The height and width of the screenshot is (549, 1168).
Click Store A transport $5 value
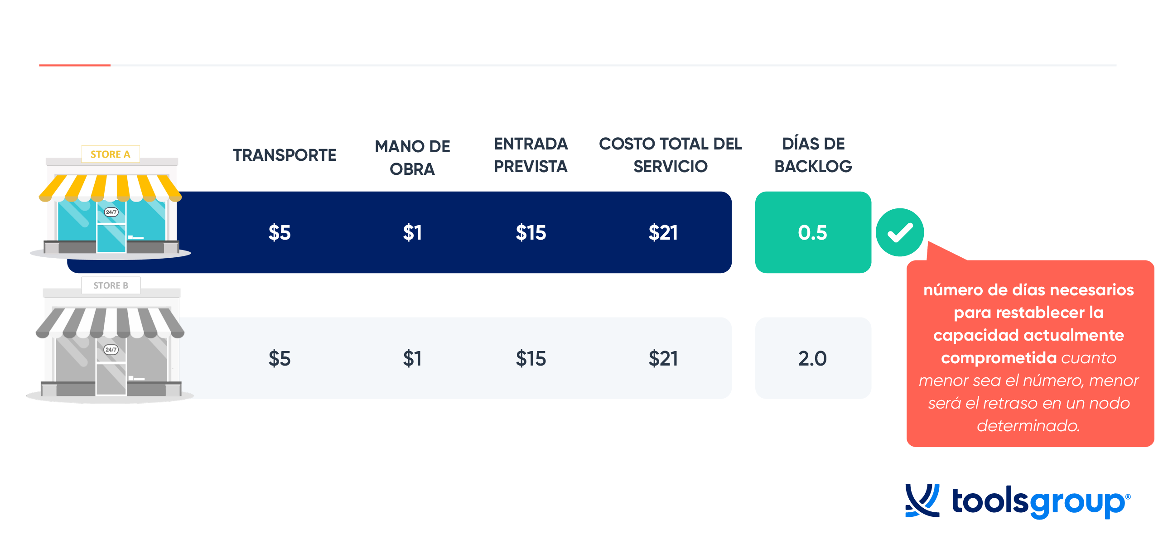pos(279,232)
